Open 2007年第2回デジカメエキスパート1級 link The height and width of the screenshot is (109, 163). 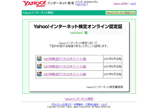[65, 59]
